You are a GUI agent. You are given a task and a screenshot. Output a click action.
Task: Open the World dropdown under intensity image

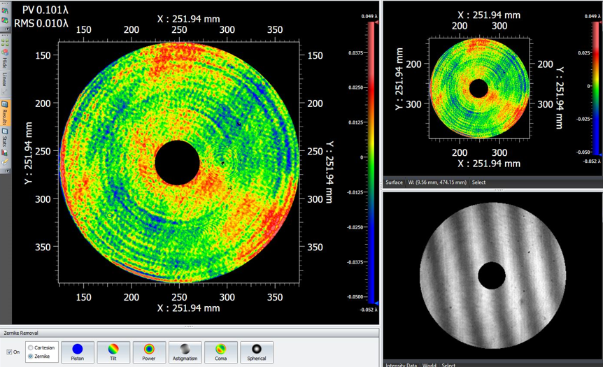[x=429, y=364]
